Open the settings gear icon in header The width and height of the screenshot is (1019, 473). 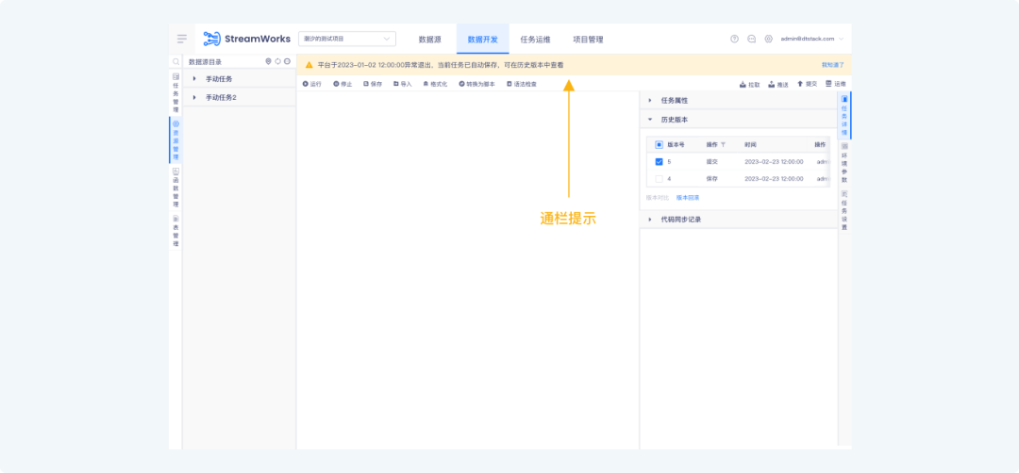[x=769, y=39]
